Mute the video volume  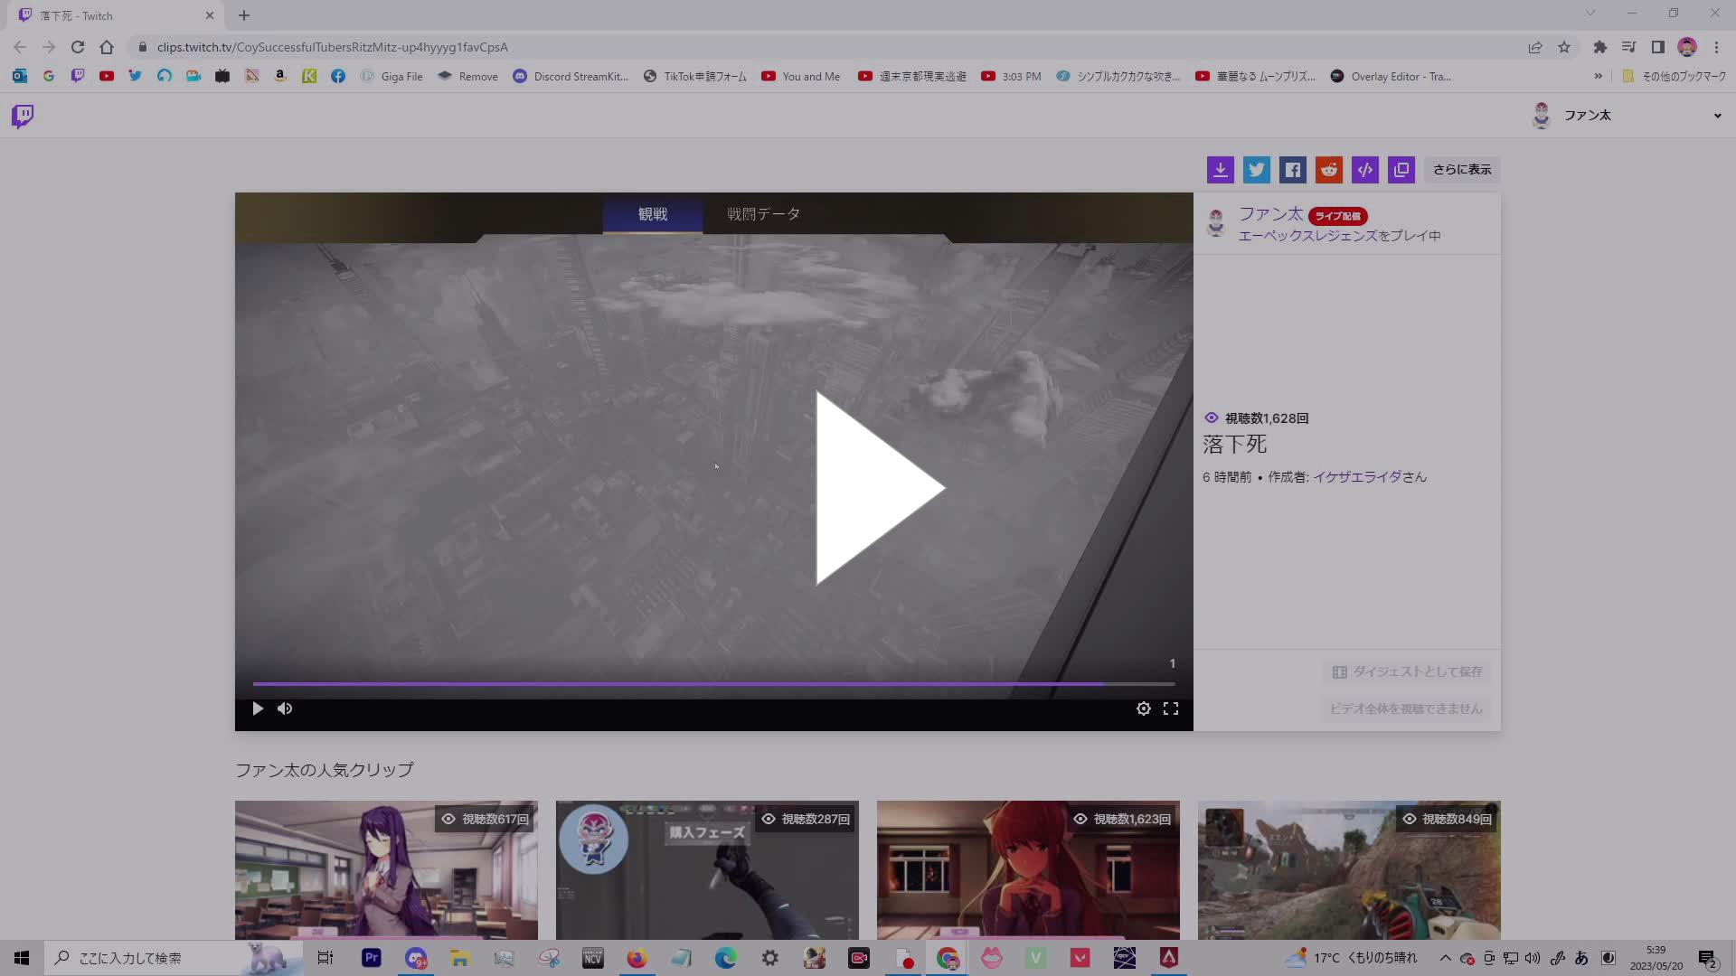point(284,709)
